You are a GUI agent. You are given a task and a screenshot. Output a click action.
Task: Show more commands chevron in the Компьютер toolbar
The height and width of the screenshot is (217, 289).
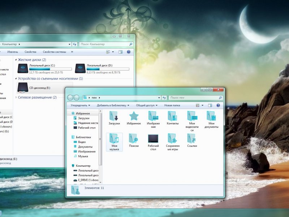tap(72, 52)
